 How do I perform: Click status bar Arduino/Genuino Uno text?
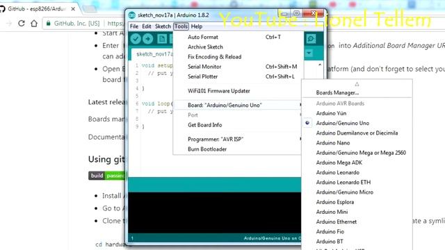tap(272, 238)
